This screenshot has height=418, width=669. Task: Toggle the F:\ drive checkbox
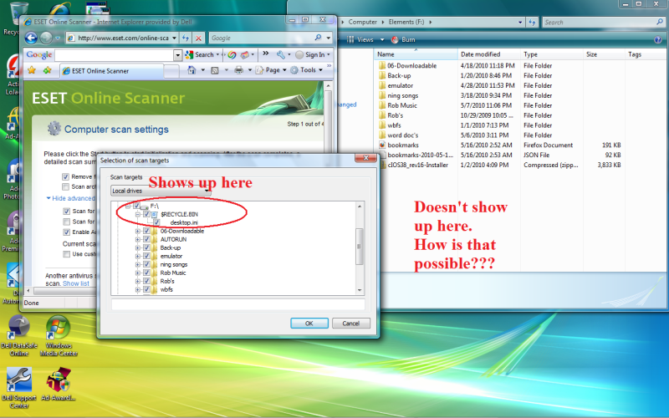136,206
